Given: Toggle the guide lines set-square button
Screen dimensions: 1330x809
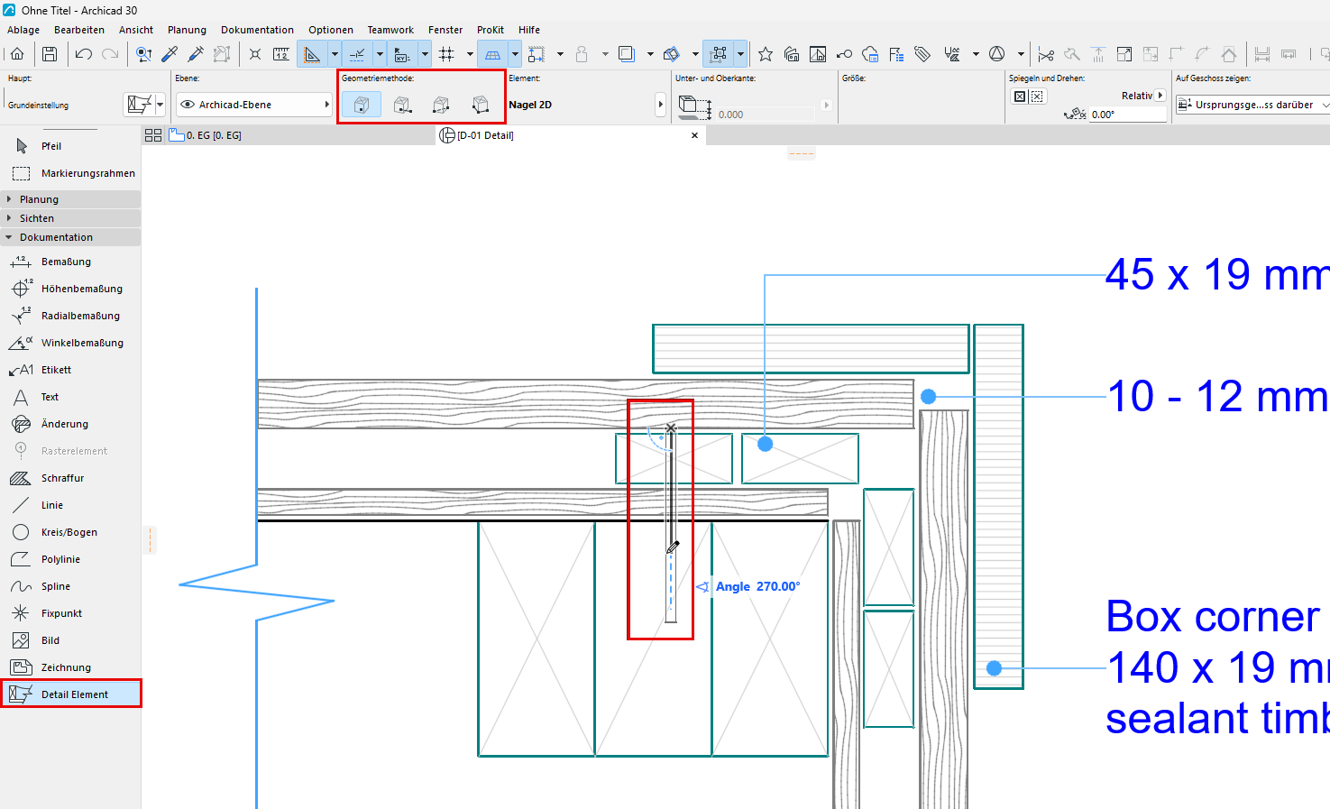Looking at the screenshot, I should (312, 54).
